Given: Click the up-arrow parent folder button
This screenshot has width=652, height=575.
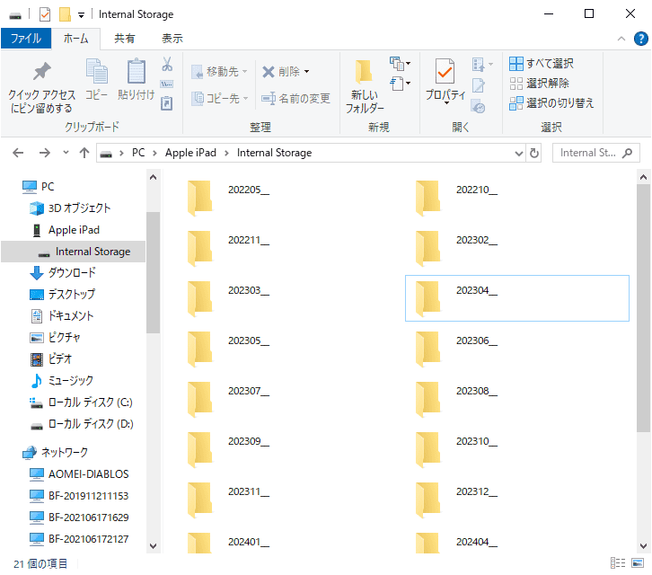Looking at the screenshot, I should [84, 153].
